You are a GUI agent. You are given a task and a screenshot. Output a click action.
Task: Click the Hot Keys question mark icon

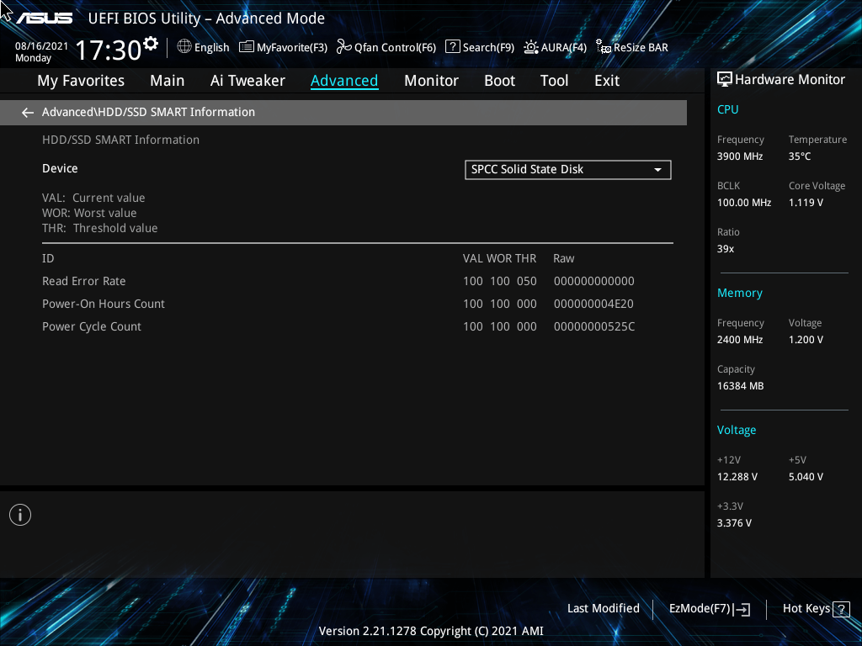tap(841, 609)
